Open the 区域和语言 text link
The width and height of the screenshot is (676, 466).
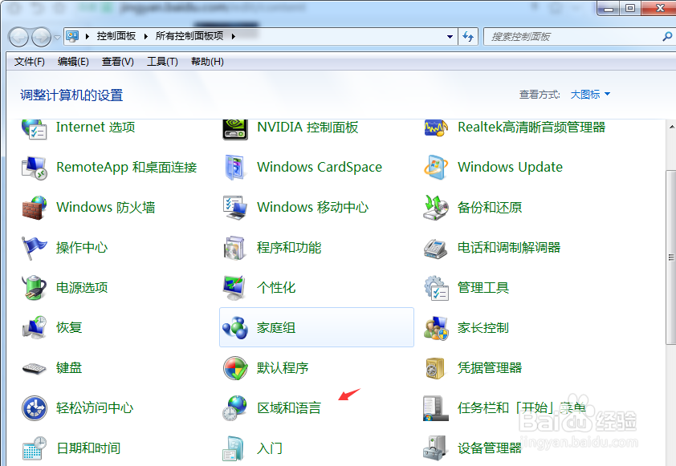(x=289, y=408)
